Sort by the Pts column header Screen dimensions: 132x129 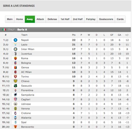coord(74,35)
